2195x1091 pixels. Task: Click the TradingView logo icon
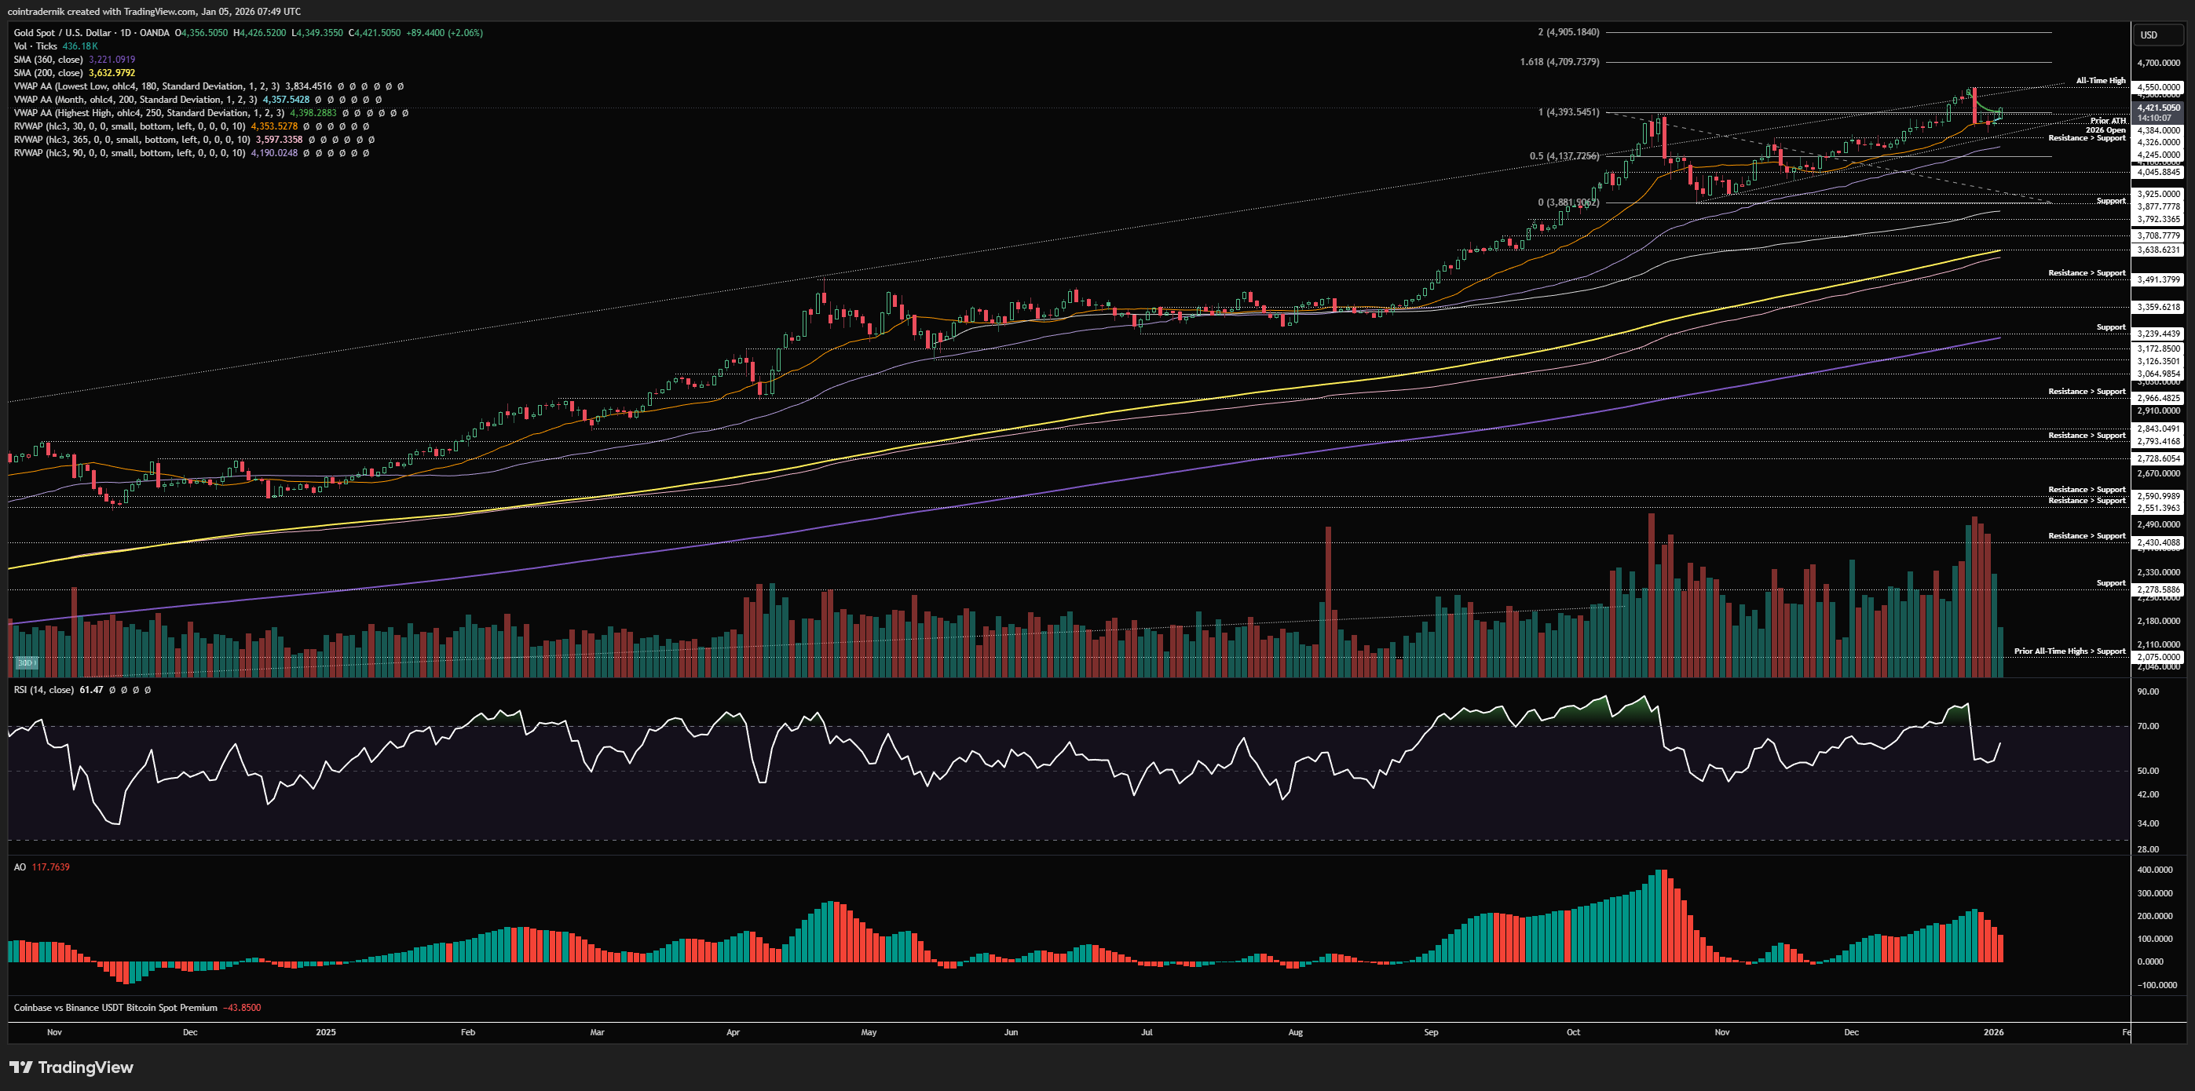click(x=21, y=1067)
